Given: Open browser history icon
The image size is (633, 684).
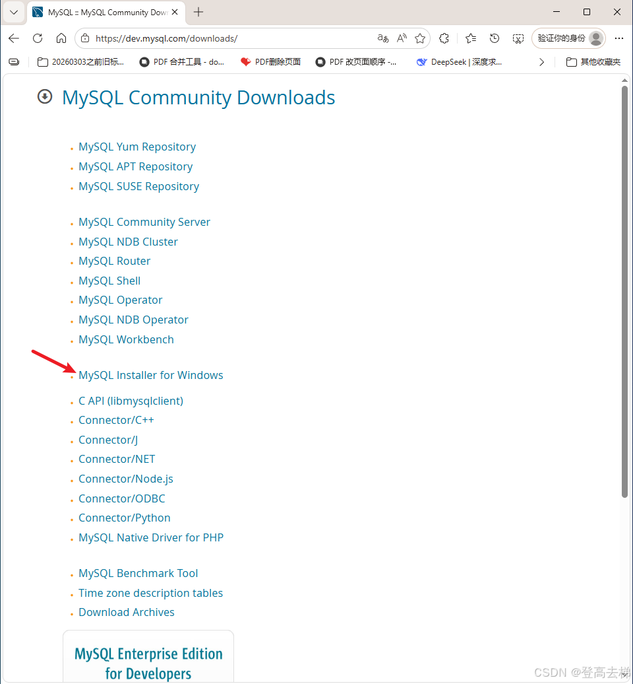Looking at the screenshot, I should pyautogui.click(x=494, y=38).
